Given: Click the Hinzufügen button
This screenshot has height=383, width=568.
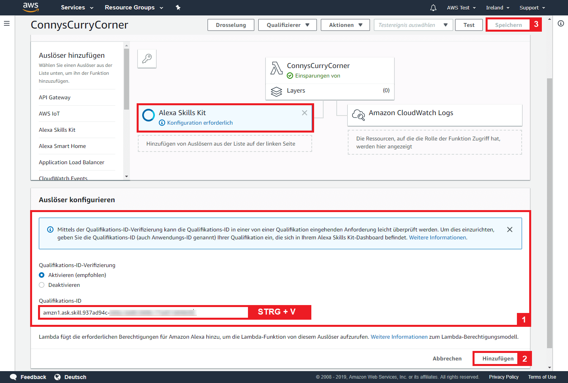Looking at the screenshot, I should pyautogui.click(x=498, y=358).
